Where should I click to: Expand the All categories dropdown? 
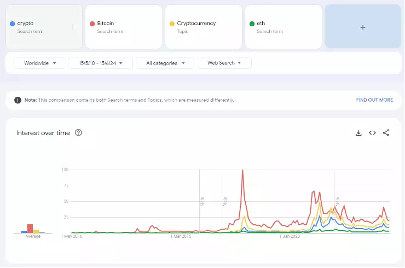165,63
